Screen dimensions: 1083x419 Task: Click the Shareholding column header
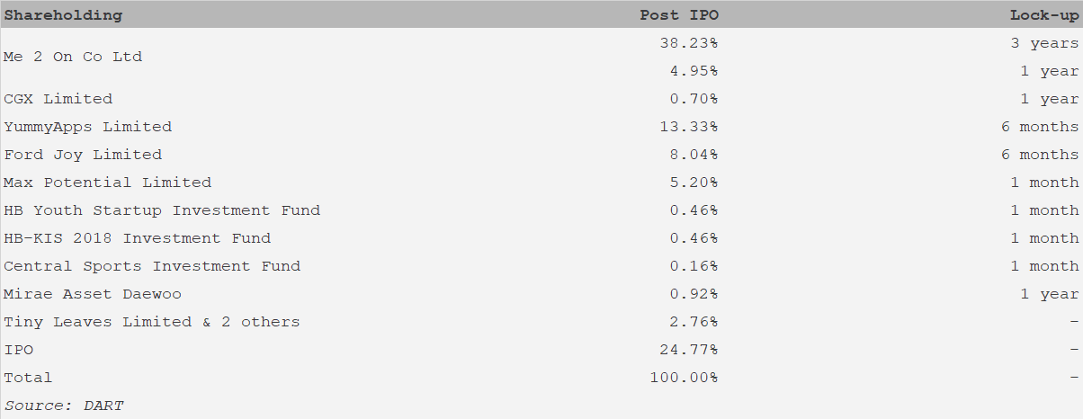click(63, 15)
